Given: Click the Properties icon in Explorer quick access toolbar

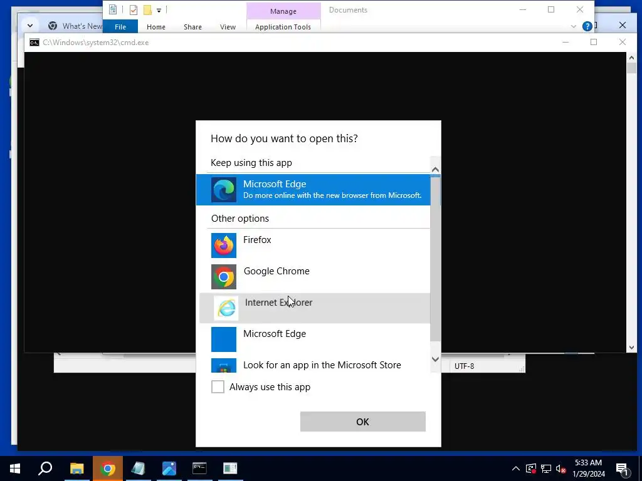Looking at the screenshot, I should tap(113, 9).
